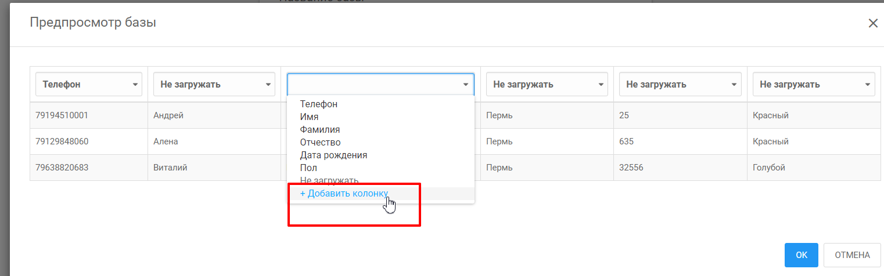884x276 pixels.
Task: Click the name Алена
Action: (166, 141)
